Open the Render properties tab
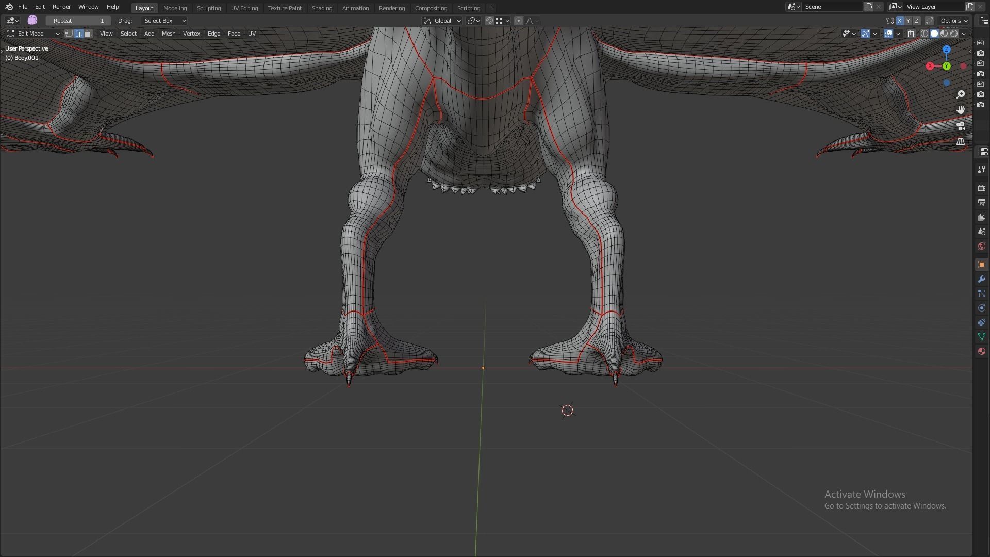 click(982, 188)
